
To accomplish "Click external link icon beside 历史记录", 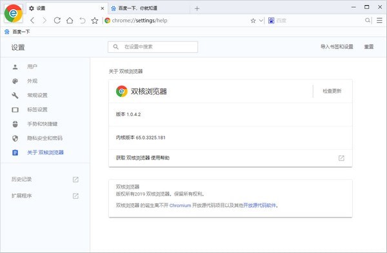I will [75, 179].
